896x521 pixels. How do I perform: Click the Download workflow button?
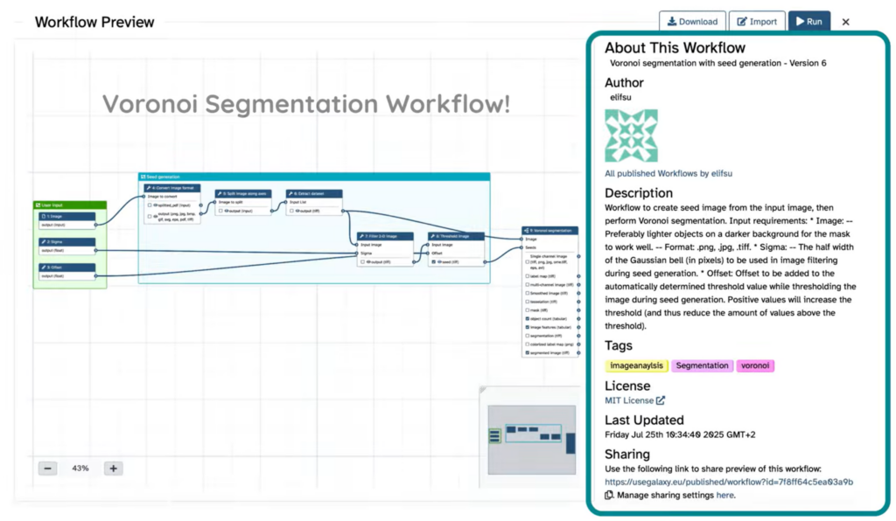691,22
